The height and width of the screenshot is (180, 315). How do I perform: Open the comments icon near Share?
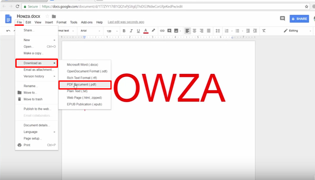coord(282,18)
